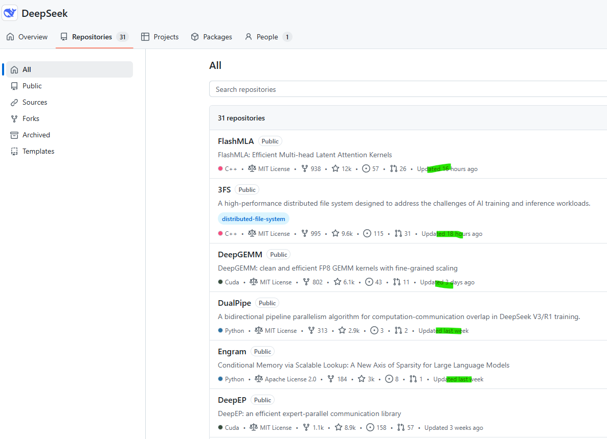Filter repositories by Sources
607x439 pixels.
tap(70, 102)
